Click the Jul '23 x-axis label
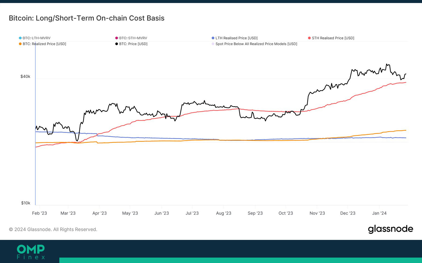Viewport: 422px width, 263px height. coord(192,213)
